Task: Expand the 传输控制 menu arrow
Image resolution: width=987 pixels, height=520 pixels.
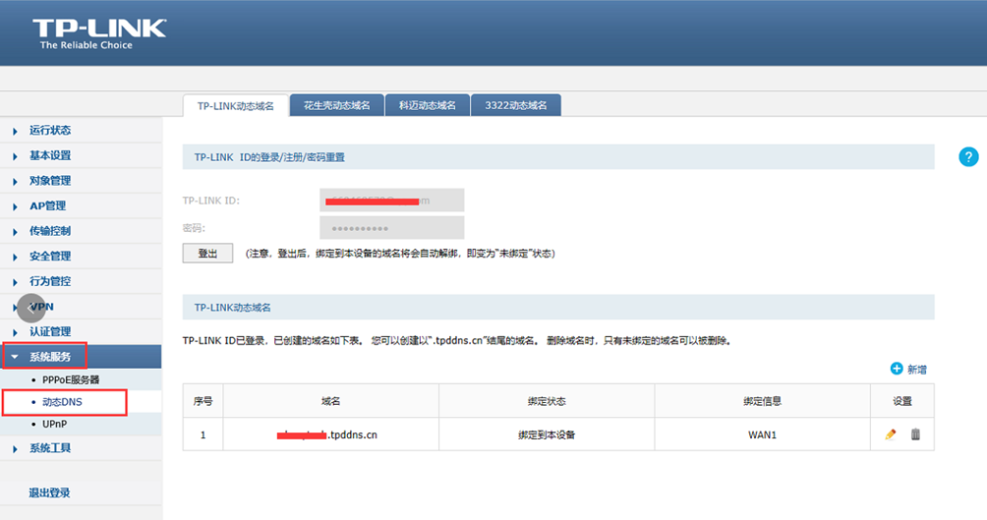Action: click(x=15, y=232)
